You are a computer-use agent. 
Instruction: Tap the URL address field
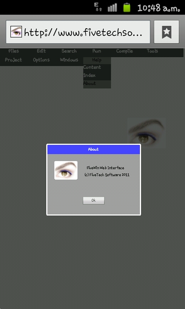pos(78,32)
